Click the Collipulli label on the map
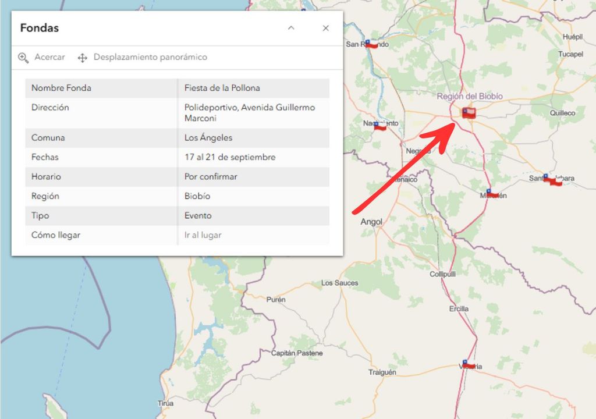The height and width of the screenshot is (419, 596). [x=443, y=274]
